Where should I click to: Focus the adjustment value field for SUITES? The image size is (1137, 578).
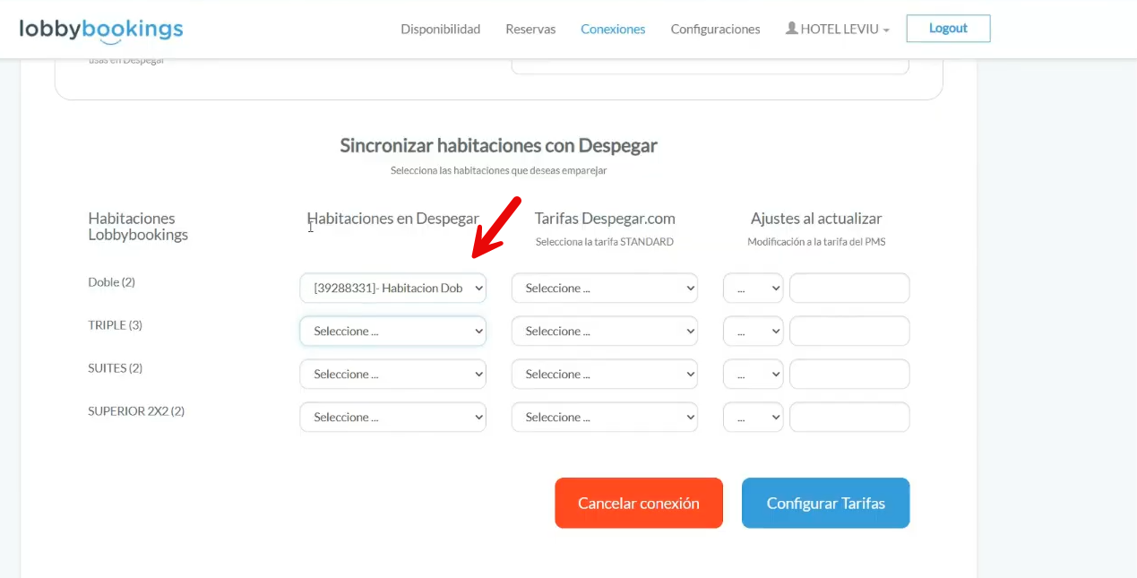tap(849, 375)
